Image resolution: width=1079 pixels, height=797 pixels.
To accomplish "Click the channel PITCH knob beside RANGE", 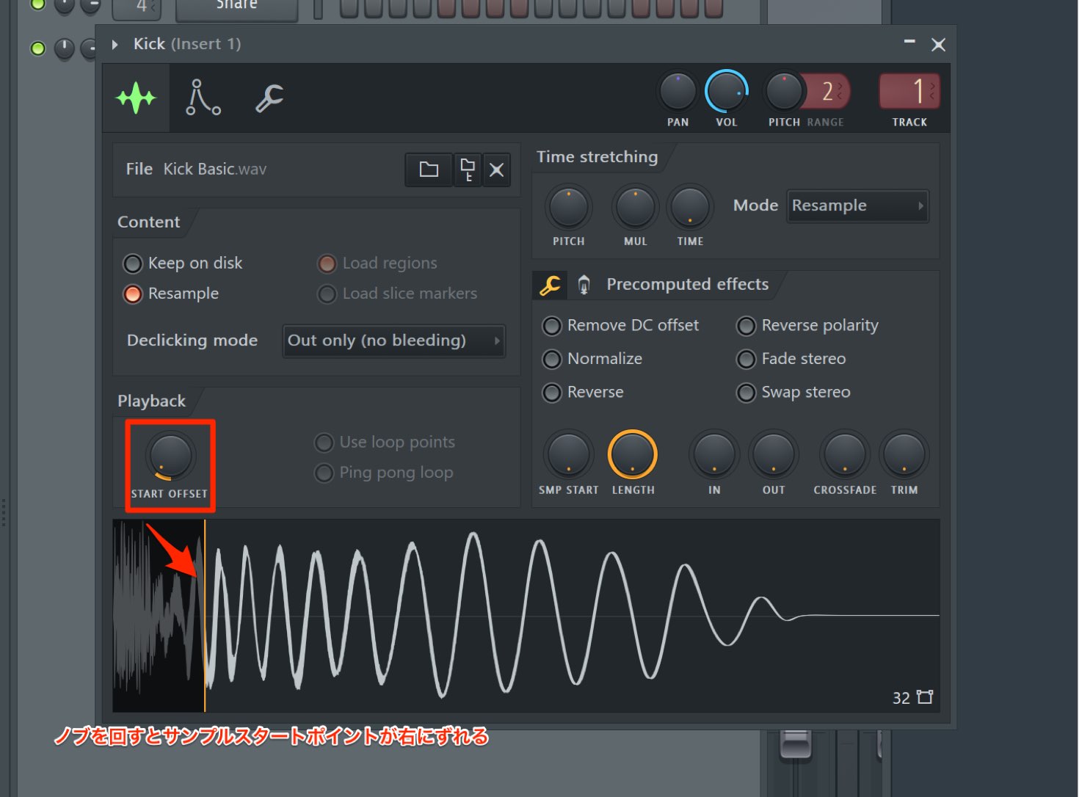I will [784, 92].
